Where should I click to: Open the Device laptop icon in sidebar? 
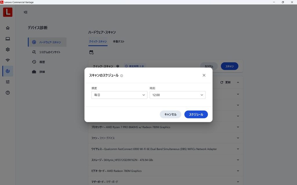[8, 39]
